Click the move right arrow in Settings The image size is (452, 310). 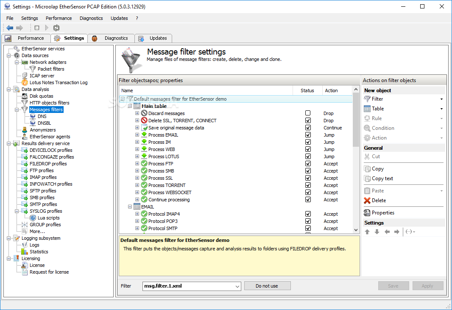coord(396,232)
